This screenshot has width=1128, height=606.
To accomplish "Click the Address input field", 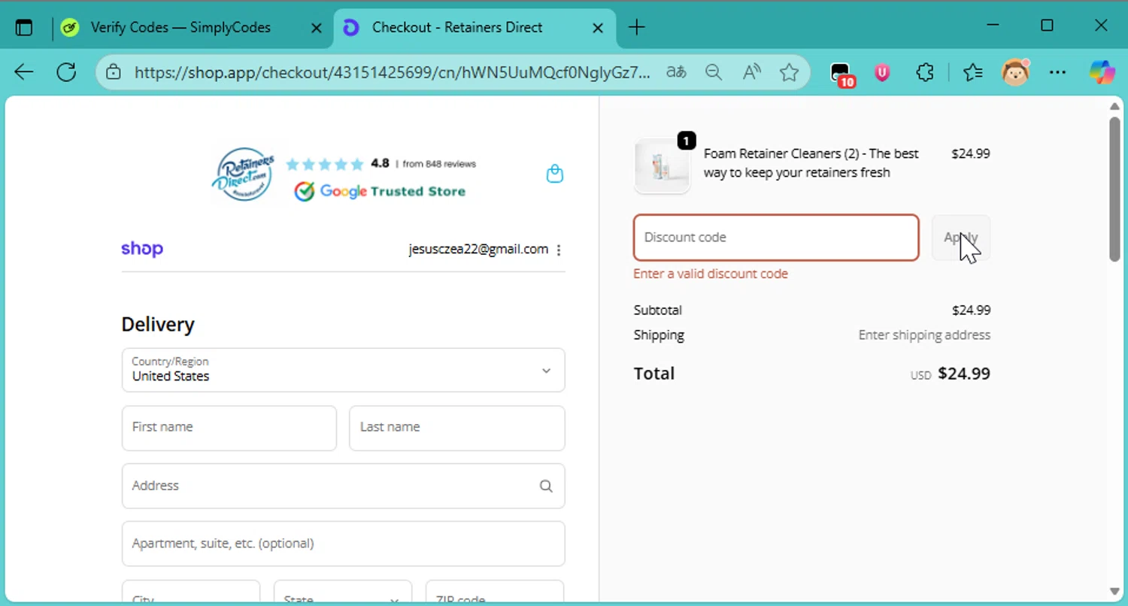I will tap(343, 486).
